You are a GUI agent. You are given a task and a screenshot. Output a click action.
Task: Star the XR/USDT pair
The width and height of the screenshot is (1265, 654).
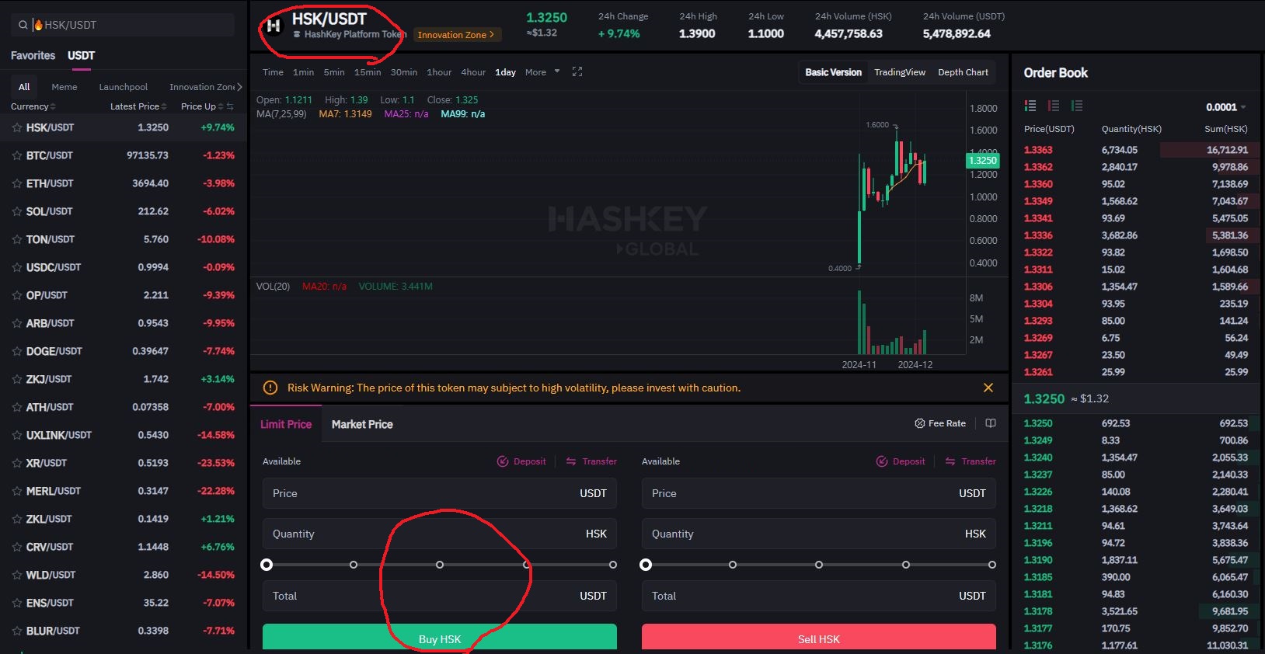click(16, 463)
